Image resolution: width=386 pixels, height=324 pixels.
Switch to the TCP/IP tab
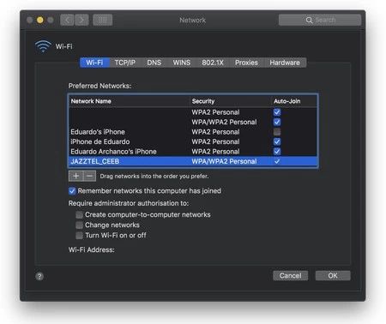pos(125,63)
